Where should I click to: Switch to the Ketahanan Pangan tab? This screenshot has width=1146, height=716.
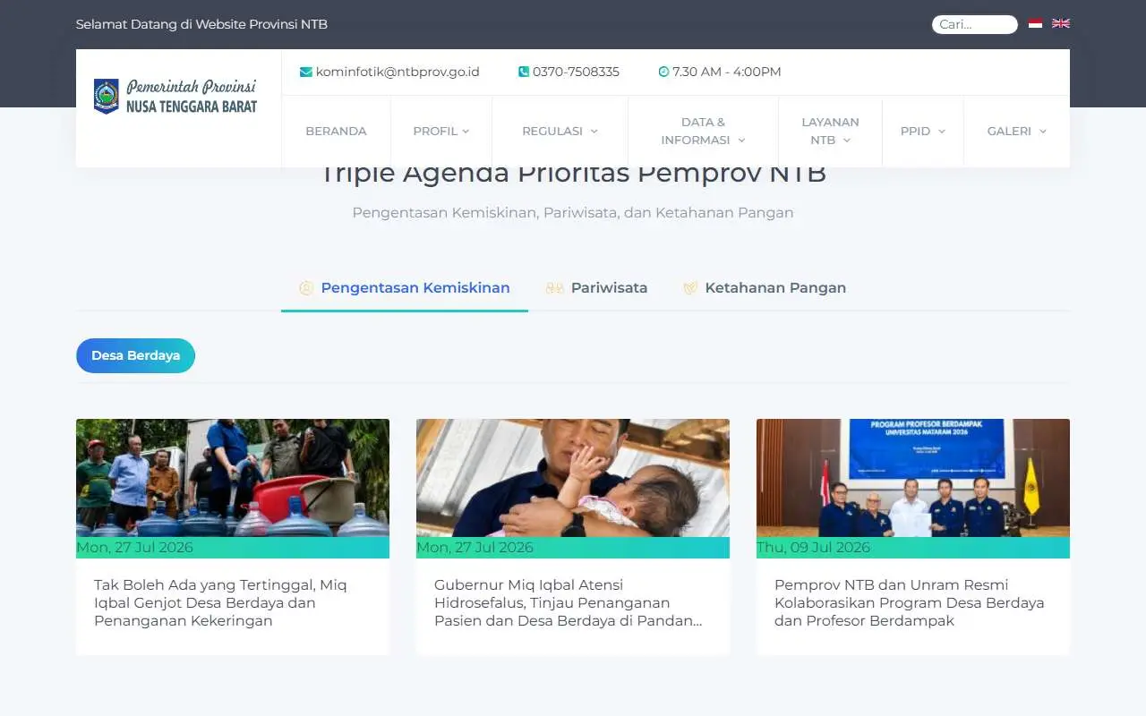[x=765, y=288]
